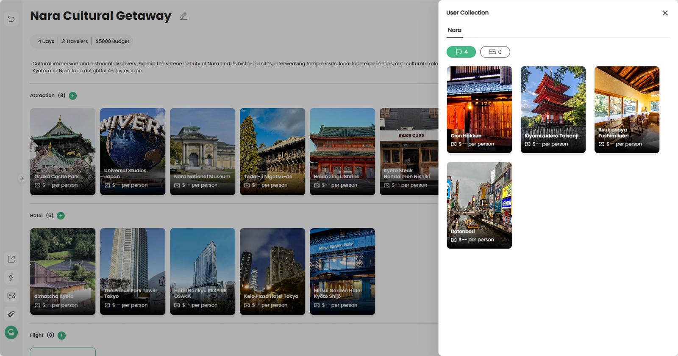
Task: Open the Gion Hakken collection card
Action: pos(479,110)
